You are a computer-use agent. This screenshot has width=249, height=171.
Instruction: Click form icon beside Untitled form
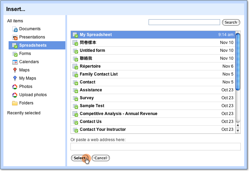pyautogui.click(x=75, y=51)
